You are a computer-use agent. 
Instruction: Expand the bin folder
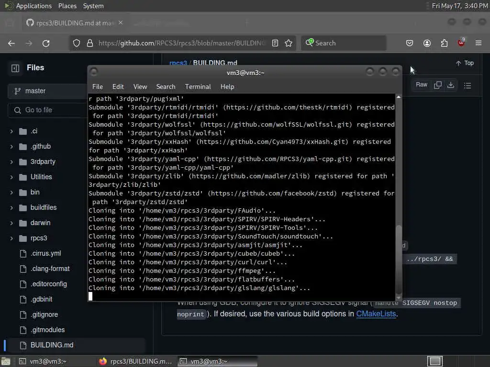tap(11, 193)
